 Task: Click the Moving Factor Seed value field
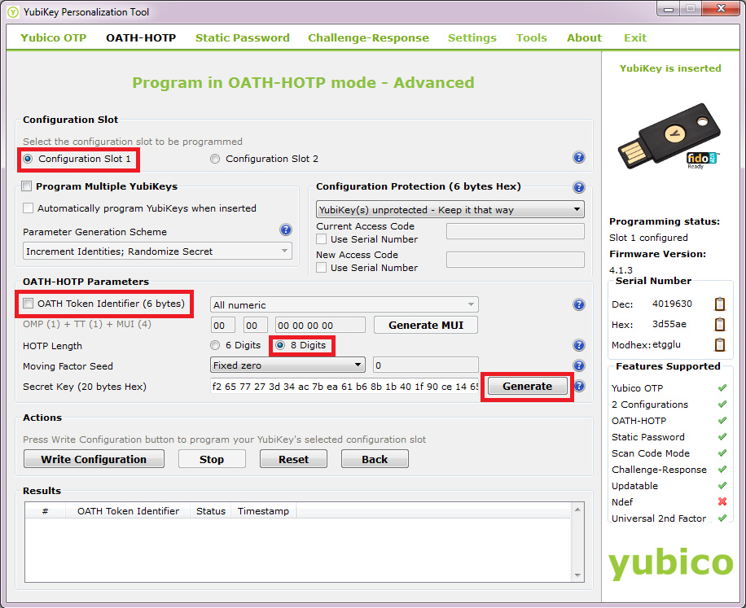(426, 365)
